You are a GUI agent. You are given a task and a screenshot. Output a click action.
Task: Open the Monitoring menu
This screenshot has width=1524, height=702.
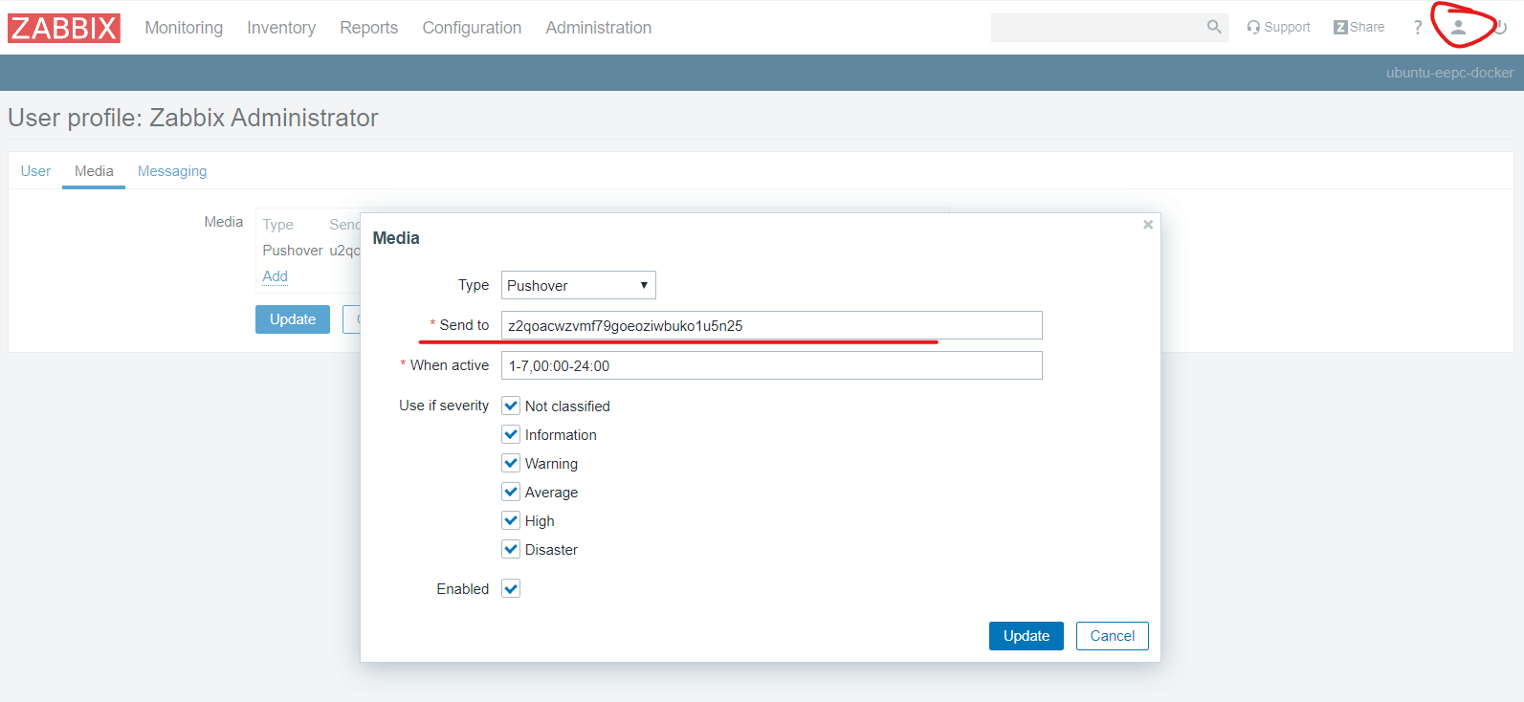pyautogui.click(x=184, y=28)
